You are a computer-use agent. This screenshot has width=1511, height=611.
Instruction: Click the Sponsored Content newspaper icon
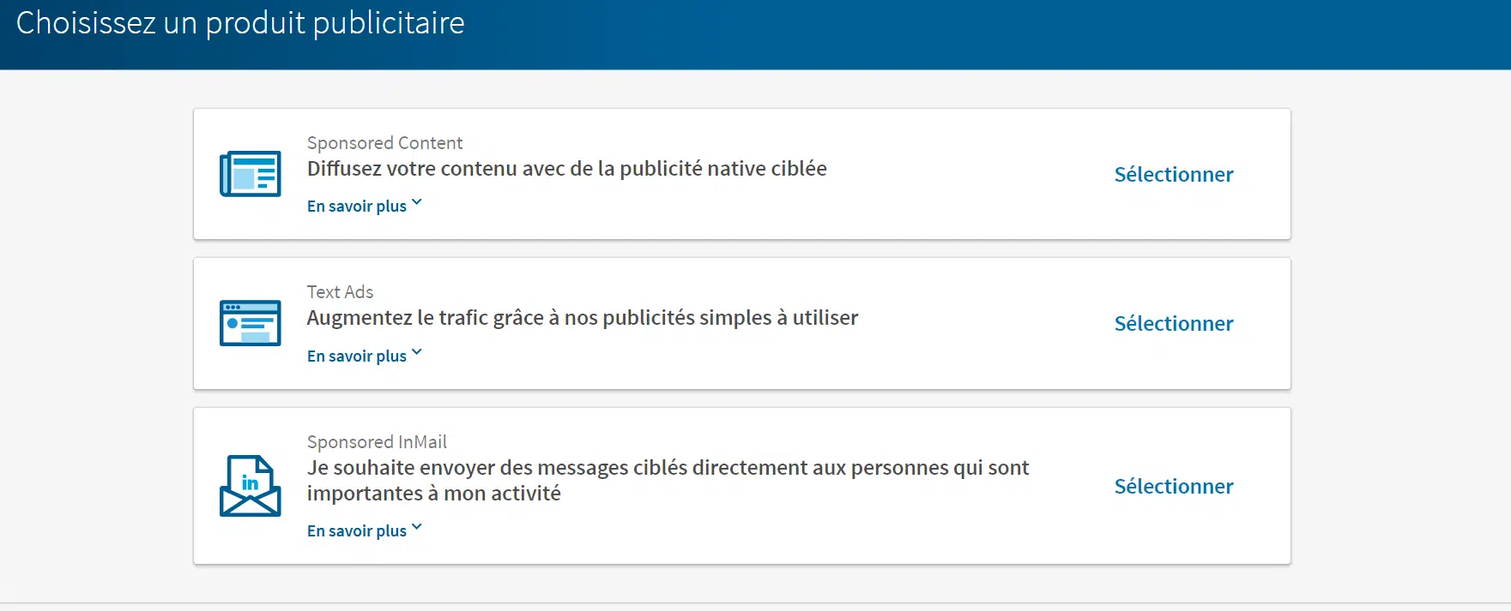(x=250, y=174)
